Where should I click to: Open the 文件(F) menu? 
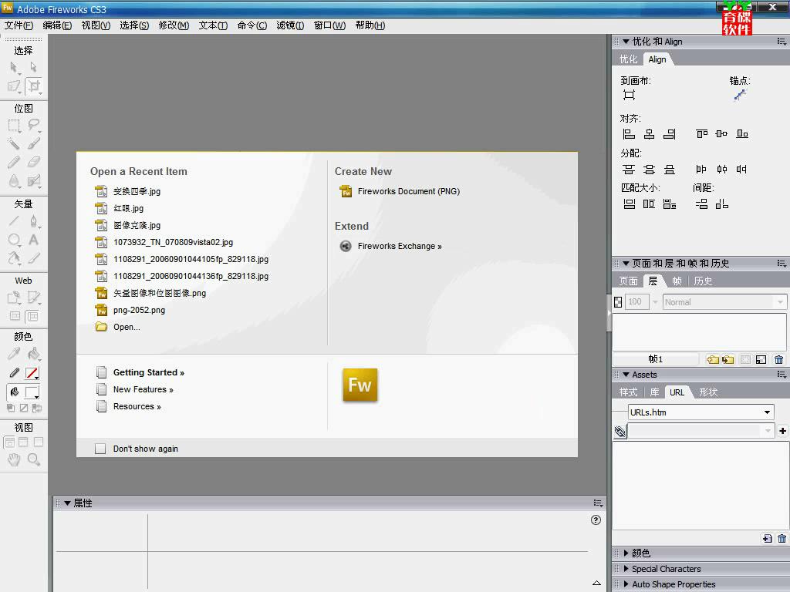(x=19, y=25)
